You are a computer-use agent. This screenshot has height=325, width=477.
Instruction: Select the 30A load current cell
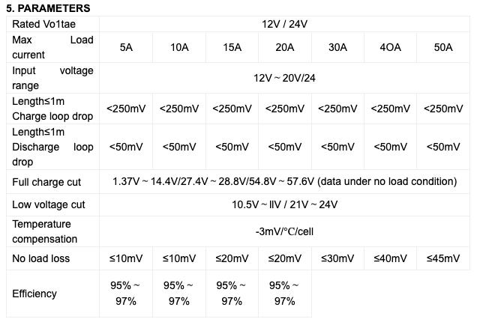tap(337, 46)
